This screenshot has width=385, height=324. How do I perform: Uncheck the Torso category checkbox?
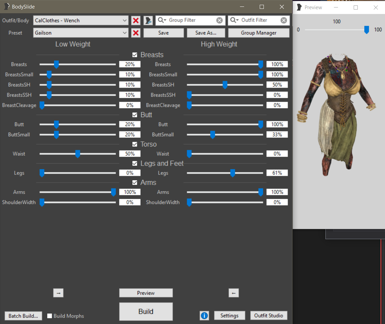point(135,144)
